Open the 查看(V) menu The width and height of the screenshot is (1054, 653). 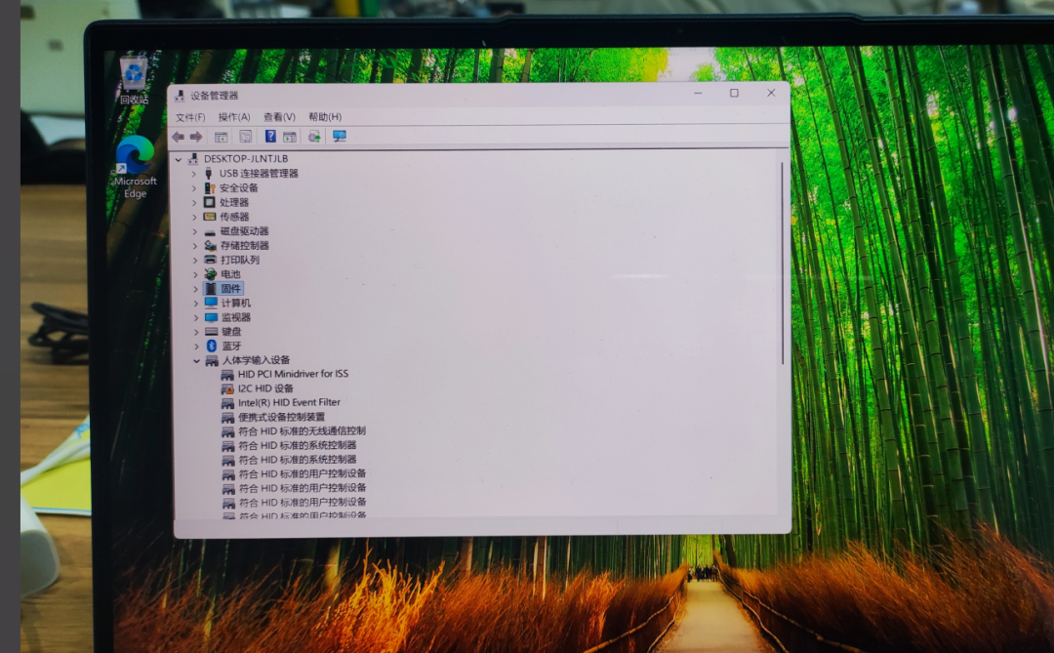point(279,117)
